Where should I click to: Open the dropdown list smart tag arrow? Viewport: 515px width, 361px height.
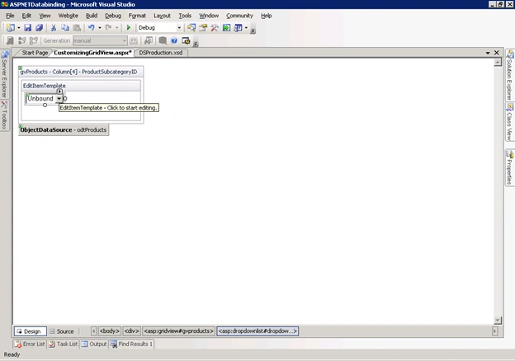coord(59,91)
